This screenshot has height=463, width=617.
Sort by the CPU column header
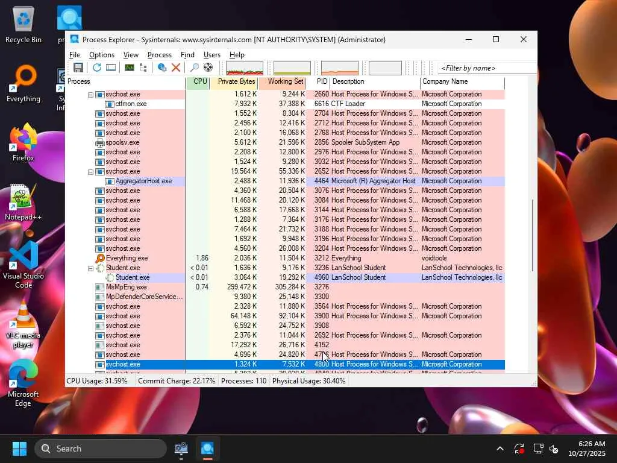(x=198, y=81)
